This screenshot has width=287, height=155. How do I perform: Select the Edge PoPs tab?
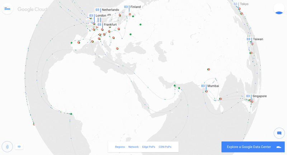(x=149, y=147)
